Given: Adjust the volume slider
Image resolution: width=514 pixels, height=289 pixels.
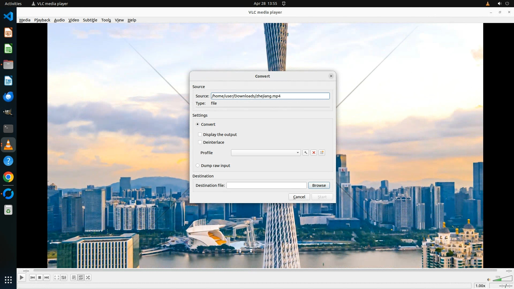Looking at the screenshot, I should (502, 279).
